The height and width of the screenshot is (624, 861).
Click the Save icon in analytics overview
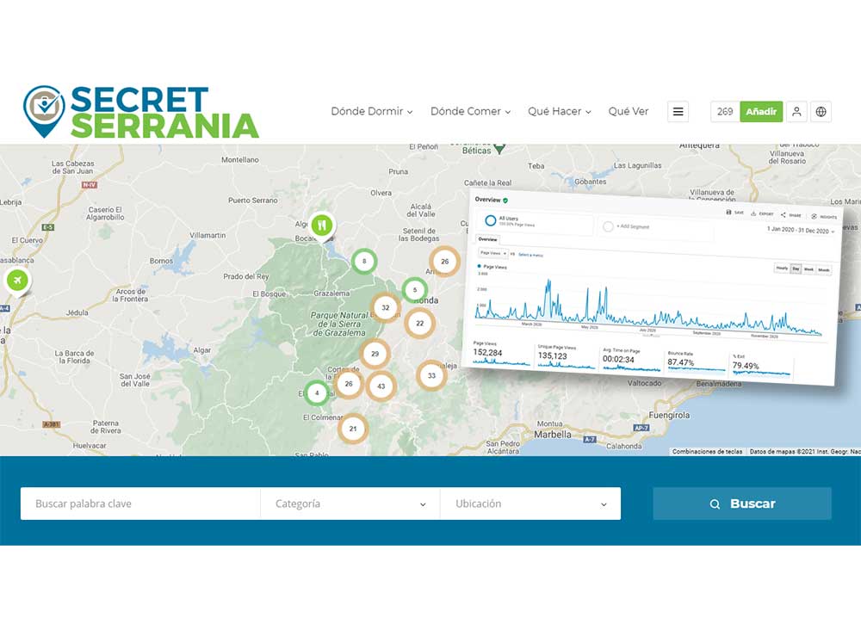734,213
